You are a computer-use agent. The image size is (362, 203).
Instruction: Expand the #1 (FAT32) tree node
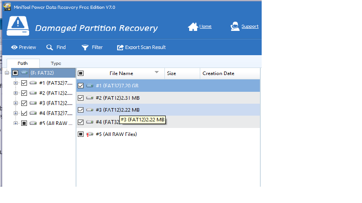tap(15, 83)
